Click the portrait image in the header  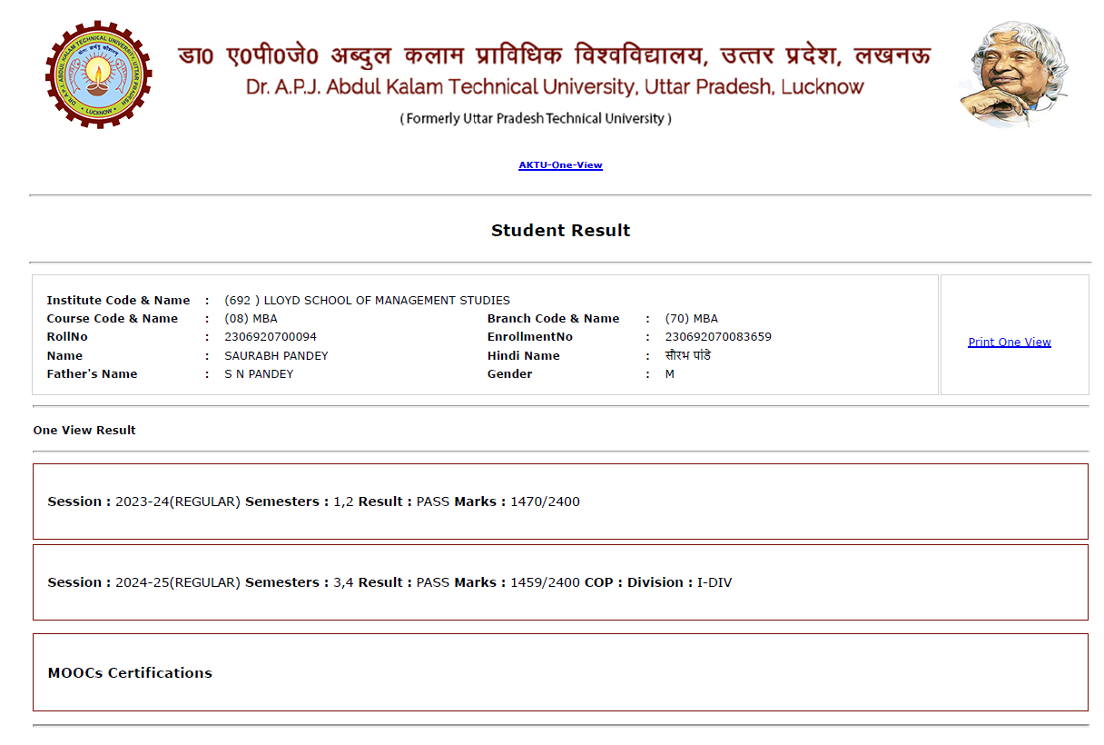click(x=1012, y=74)
